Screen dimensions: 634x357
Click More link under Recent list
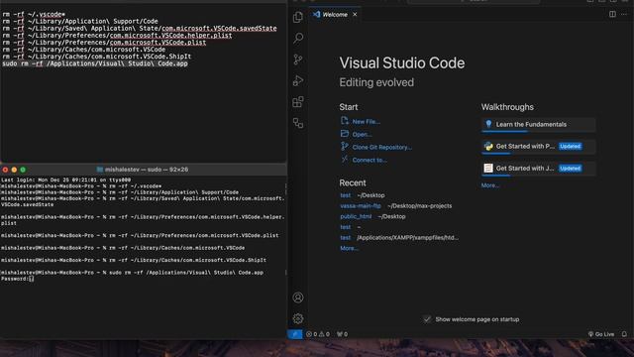[349, 248]
